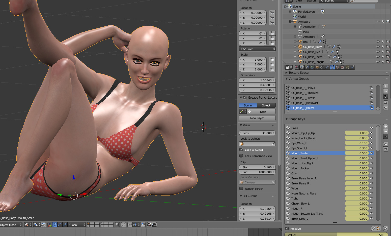Open the Object Data properties tab (triangle icon)
Image resolution: width=391 pixels, height=236 pixels.
[x=332, y=67]
